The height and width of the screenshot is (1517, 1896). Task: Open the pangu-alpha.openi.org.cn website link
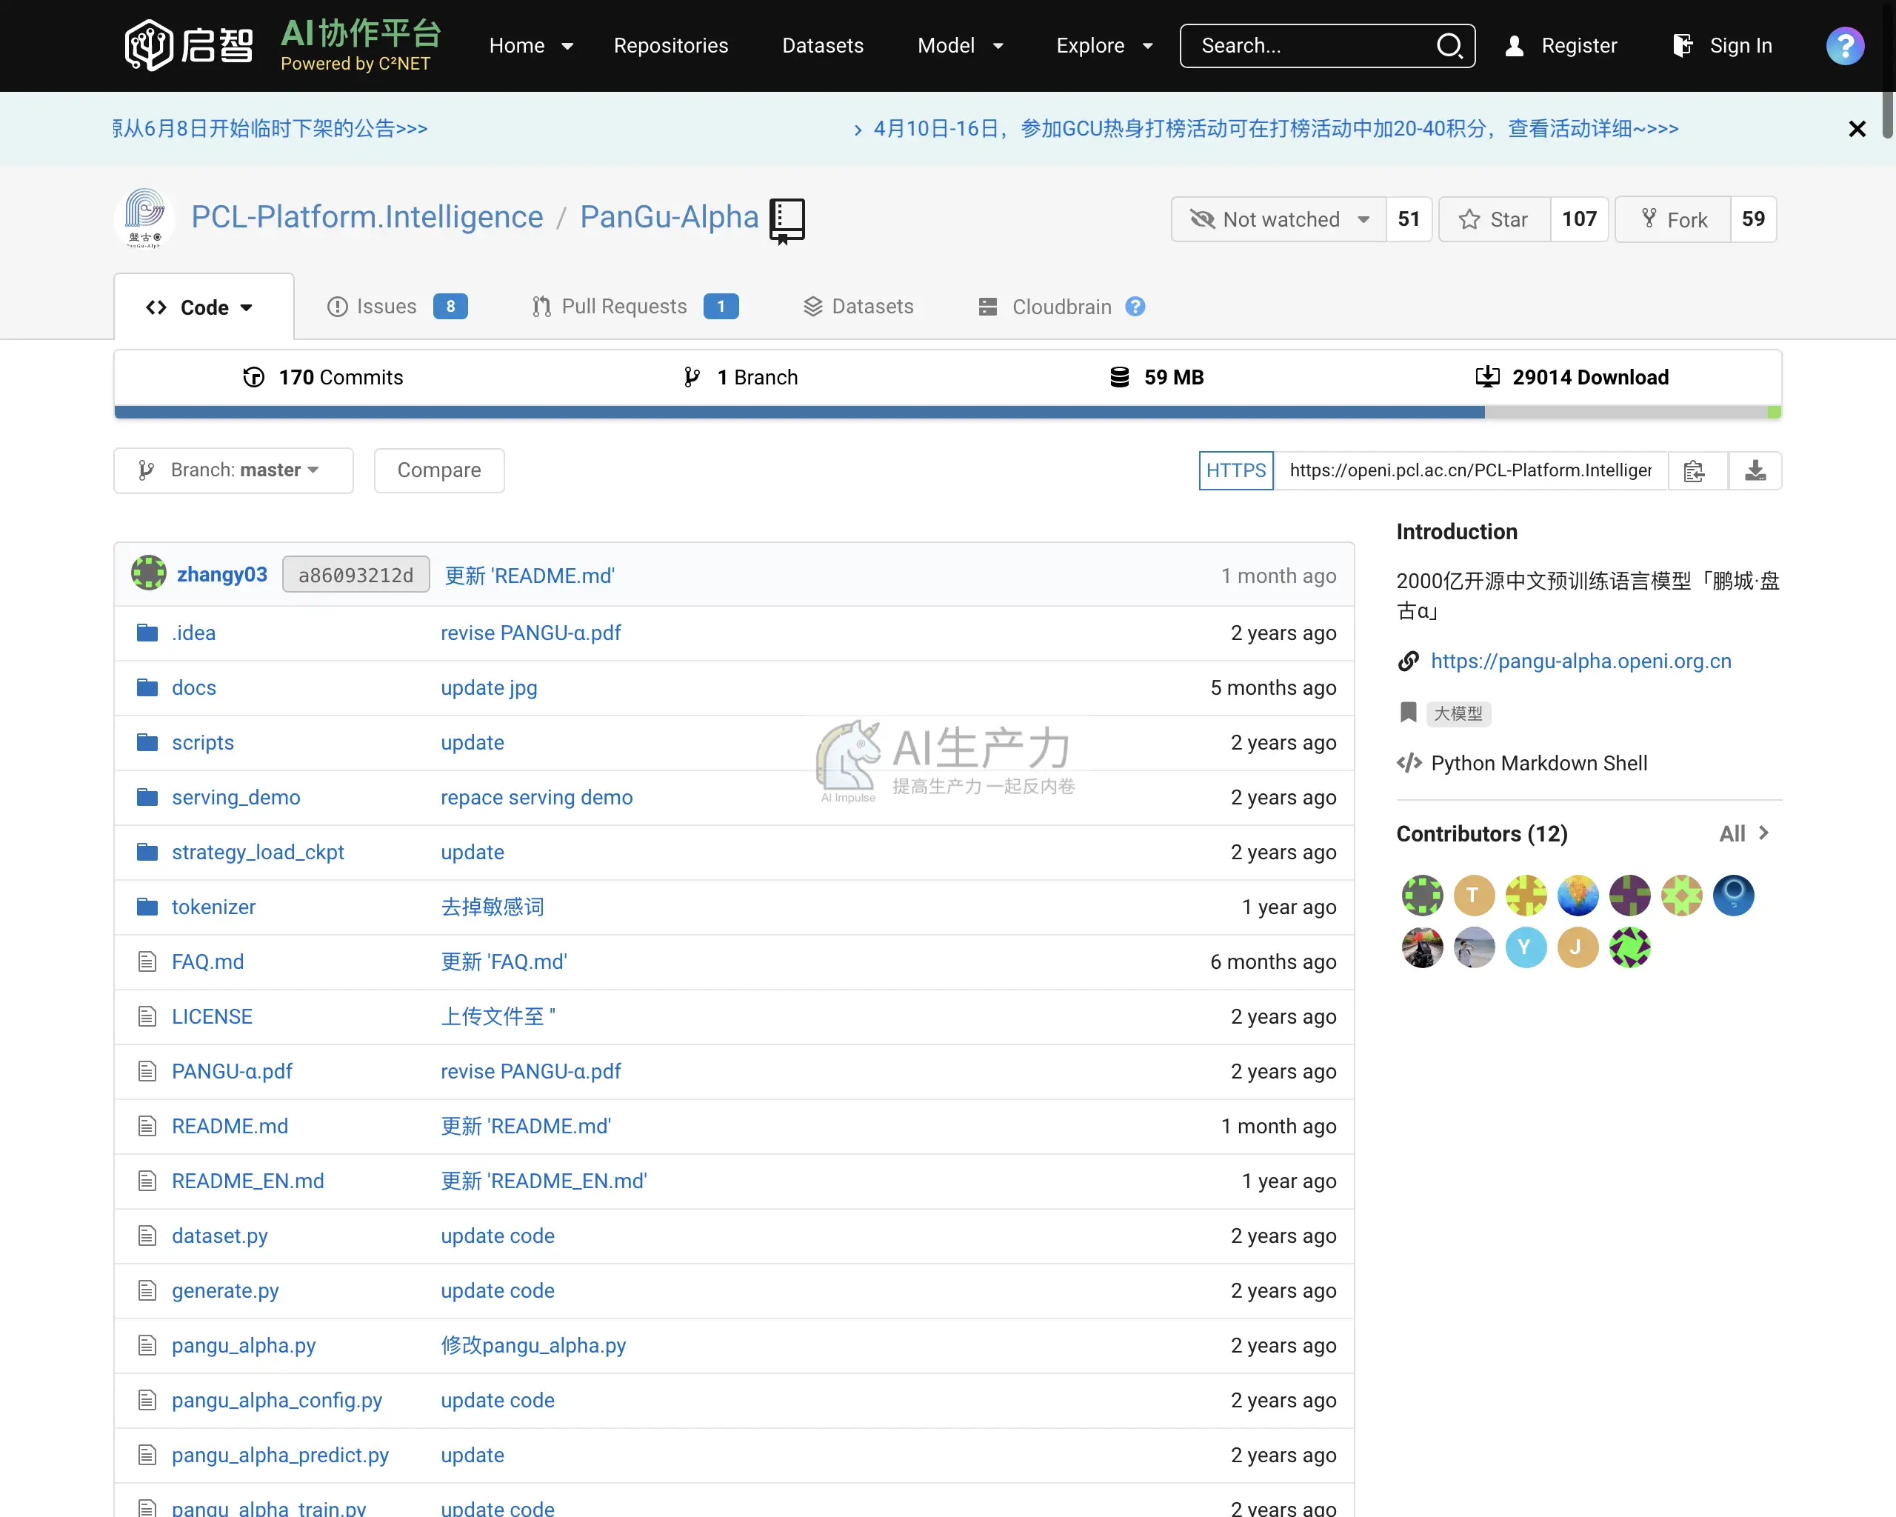coord(1581,661)
